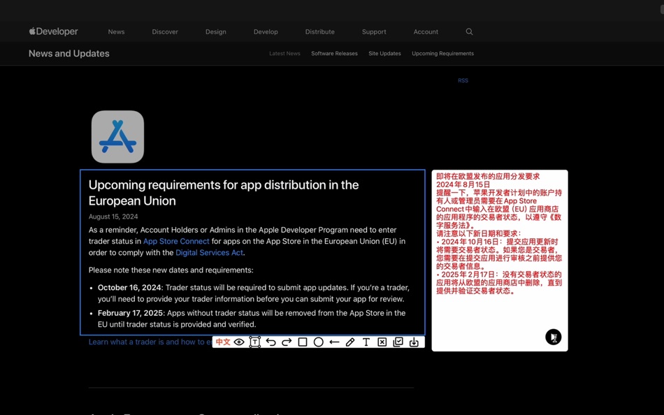The image size is (664, 415).
Task: Select the rectangle shape tool
Action: click(x=303, y=342)
